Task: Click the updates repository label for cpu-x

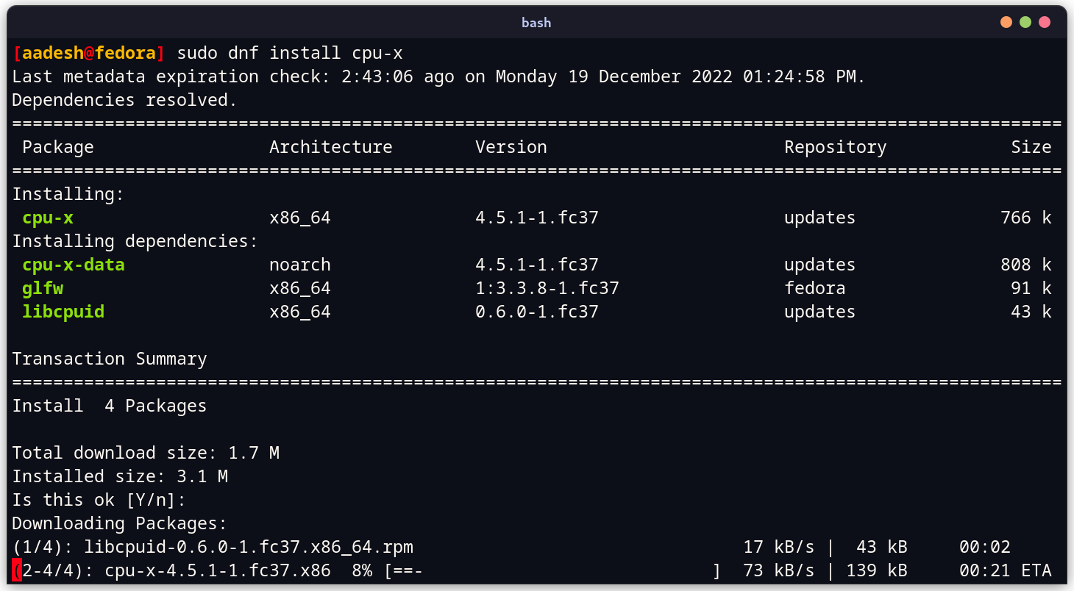Action: (819, 217)
